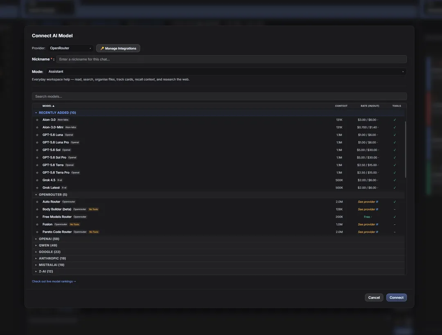Favorite GPT-5.6 Terra Pro star
This screenshot has height=335, width=442.
37,172
